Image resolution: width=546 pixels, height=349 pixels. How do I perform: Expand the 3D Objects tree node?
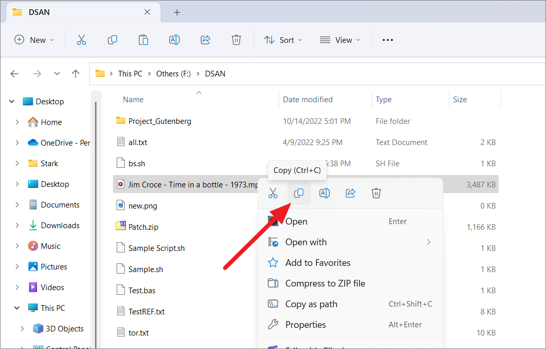[22, 328]
